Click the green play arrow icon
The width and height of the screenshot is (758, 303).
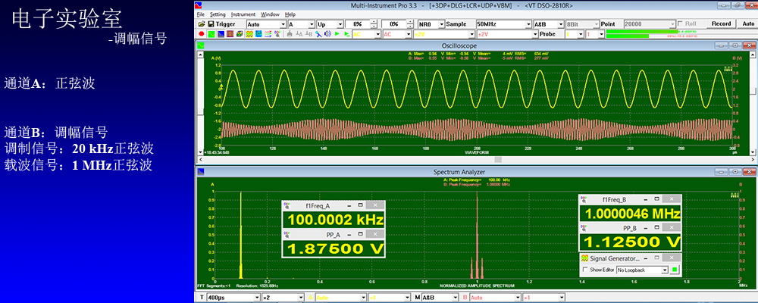pos(337,34)
